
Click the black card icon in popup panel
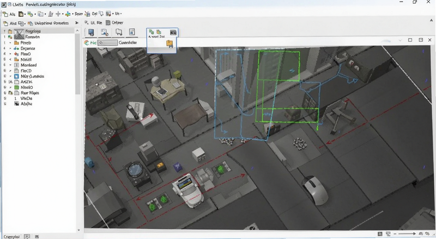[173, 33]
